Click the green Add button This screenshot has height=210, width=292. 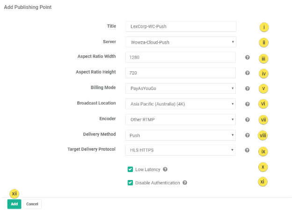(x=15, y=204)
